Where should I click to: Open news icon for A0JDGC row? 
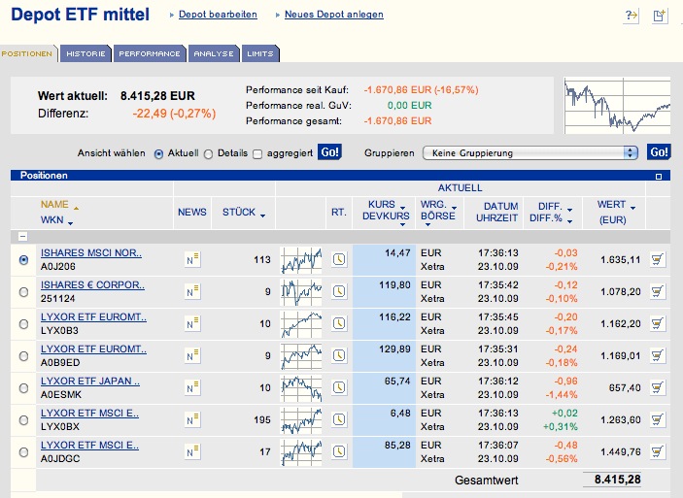click(192, 451)
